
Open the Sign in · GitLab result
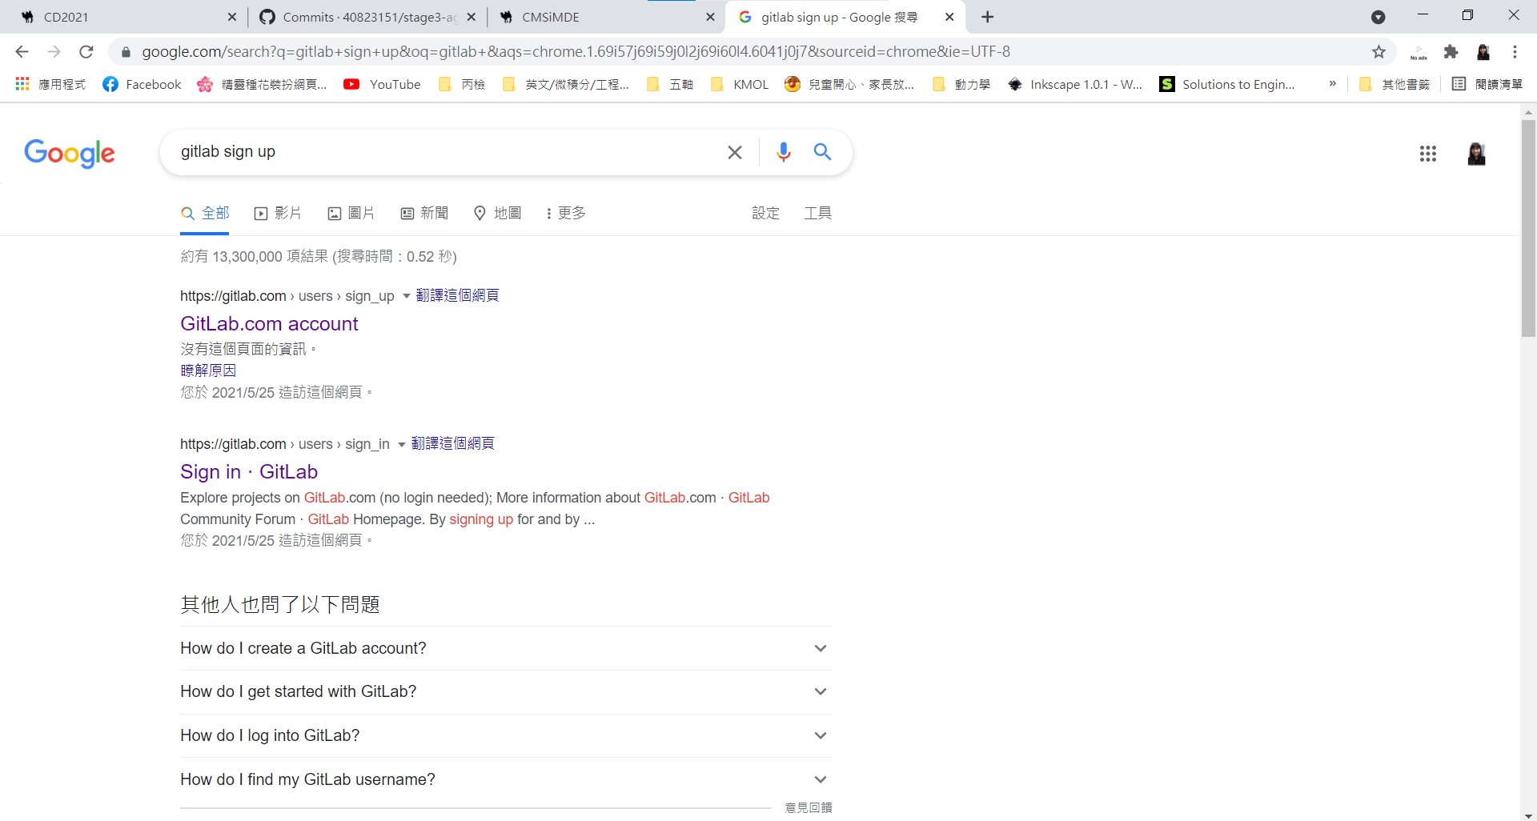point(249,472)
